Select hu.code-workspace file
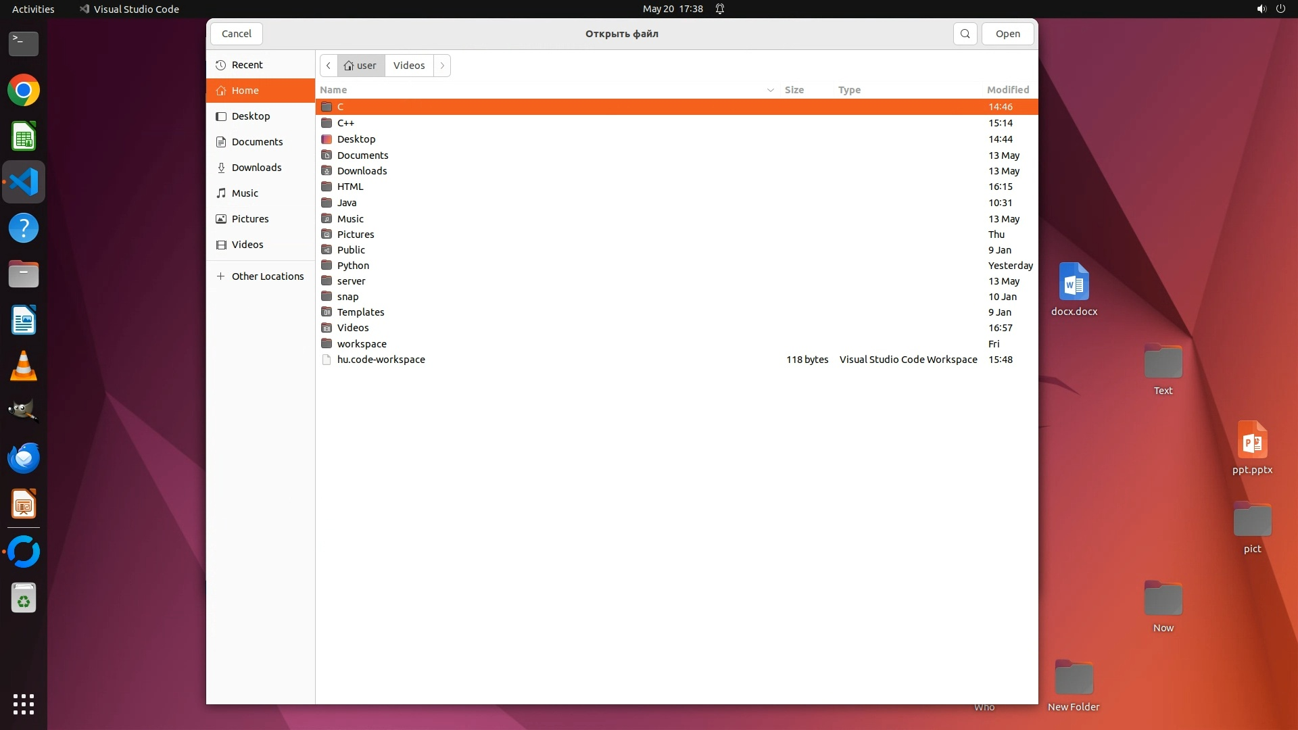1298x730 pixels. tap(381, 360)
